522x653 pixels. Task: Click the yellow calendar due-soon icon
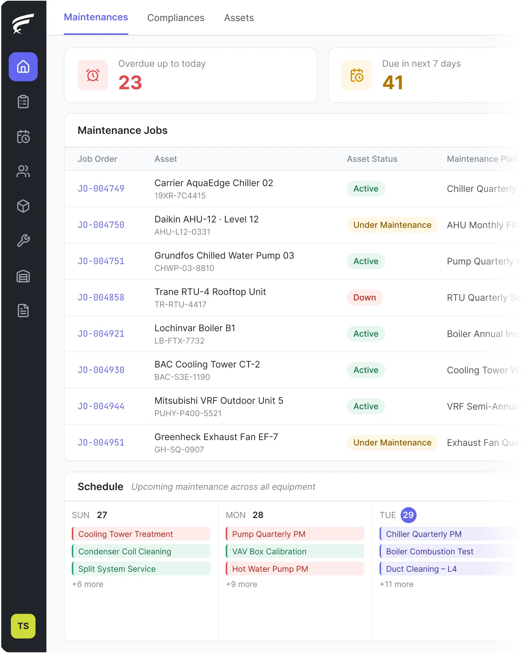357,75
